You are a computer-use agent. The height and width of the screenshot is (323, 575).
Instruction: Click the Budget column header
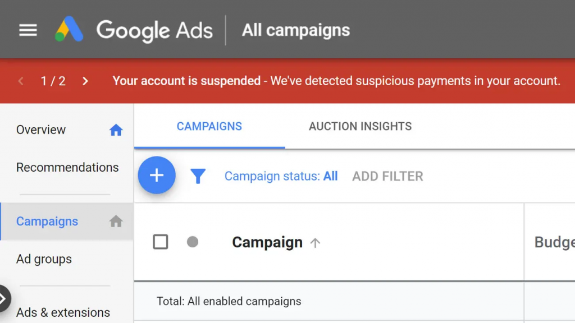[x=554, y=242]
